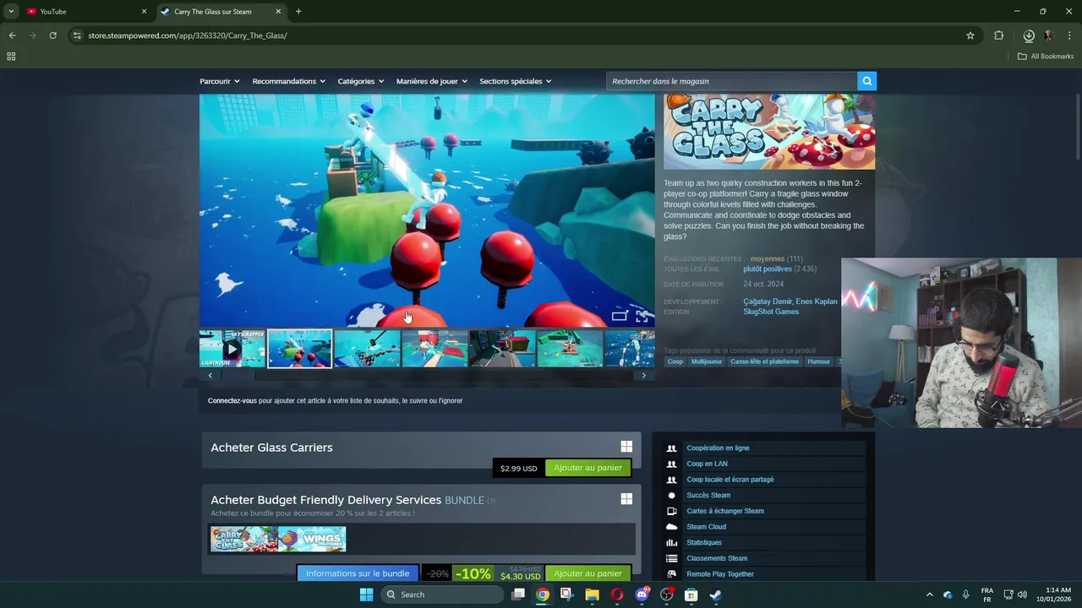
Task: Click the plutôt positives reviews link
Action: [x=768, y=269]
